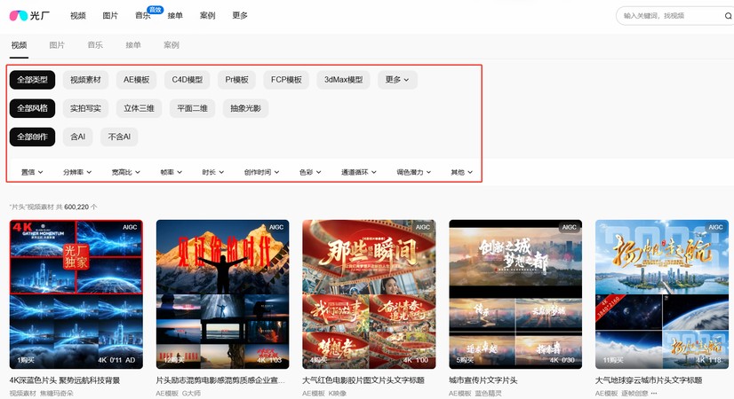Image resolution: width=734 pixels, height=399 pixels.
Task: Select the 全部类型 filter
Action: (x=32, y=80)
